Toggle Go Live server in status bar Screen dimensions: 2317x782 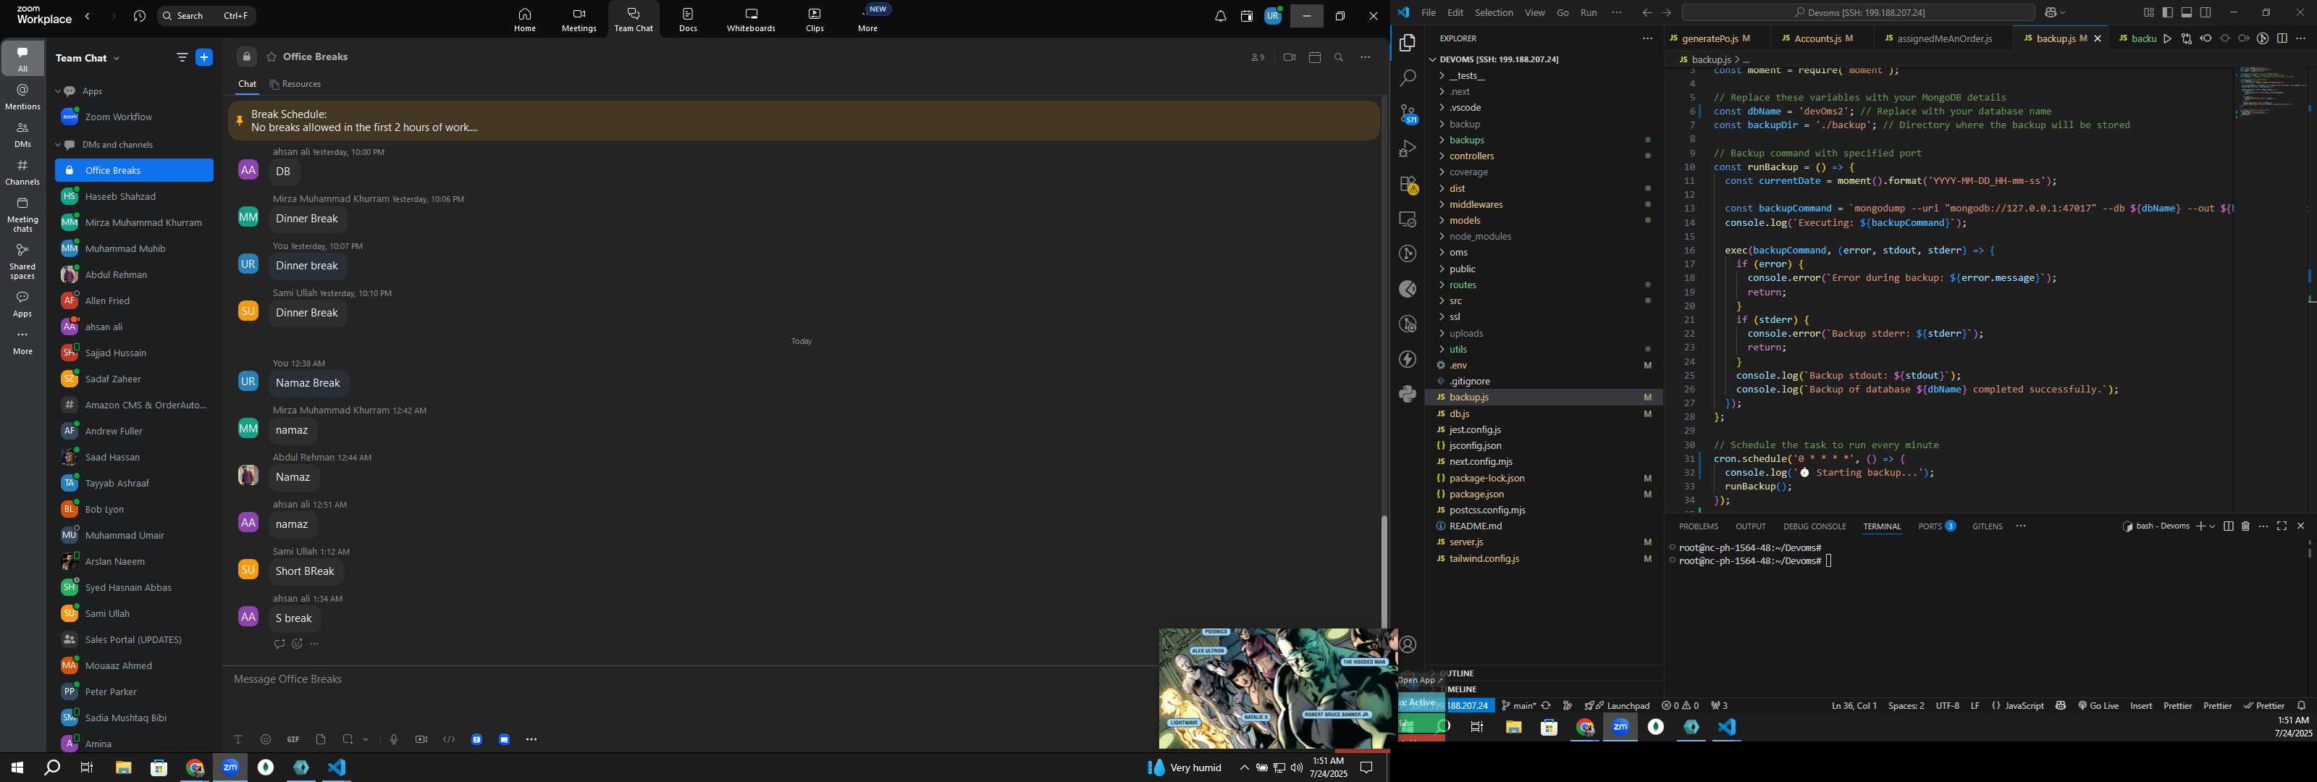click(x=2098, y=705)
